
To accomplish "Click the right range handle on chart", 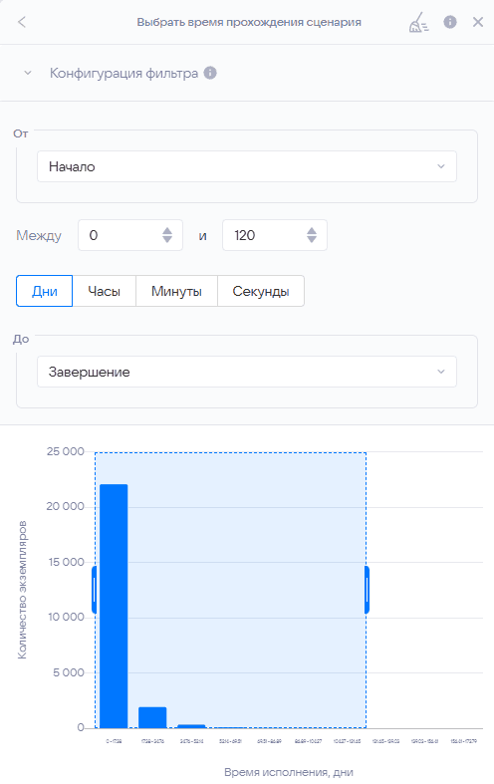I will (x=367, y=590).
